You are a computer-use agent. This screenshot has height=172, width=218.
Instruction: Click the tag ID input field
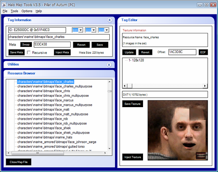(x=37, y=30)
